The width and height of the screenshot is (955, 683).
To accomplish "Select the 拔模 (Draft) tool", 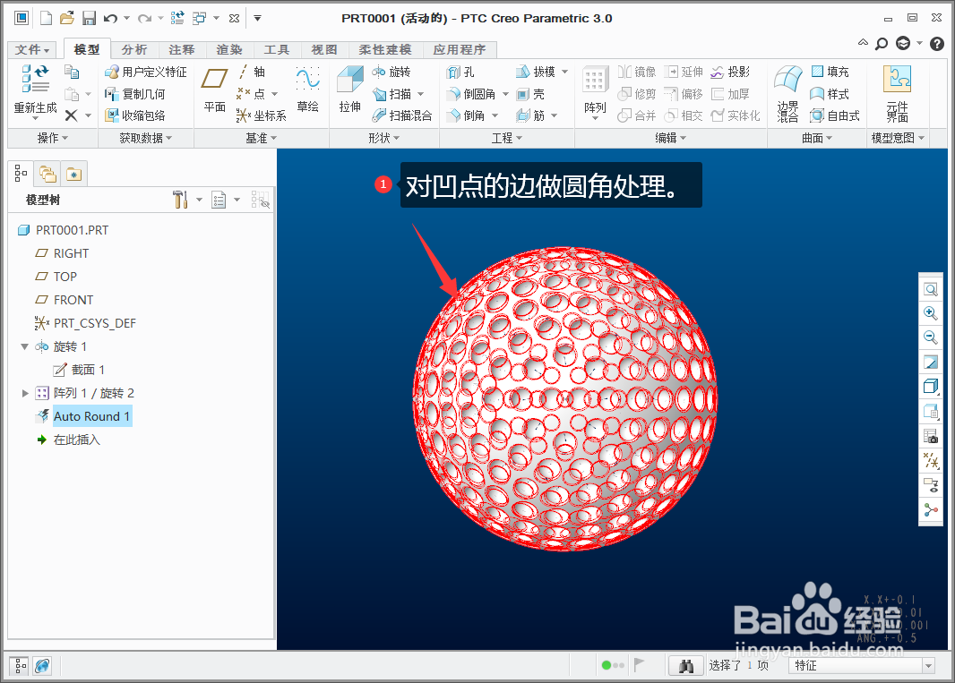I will 536,72.
